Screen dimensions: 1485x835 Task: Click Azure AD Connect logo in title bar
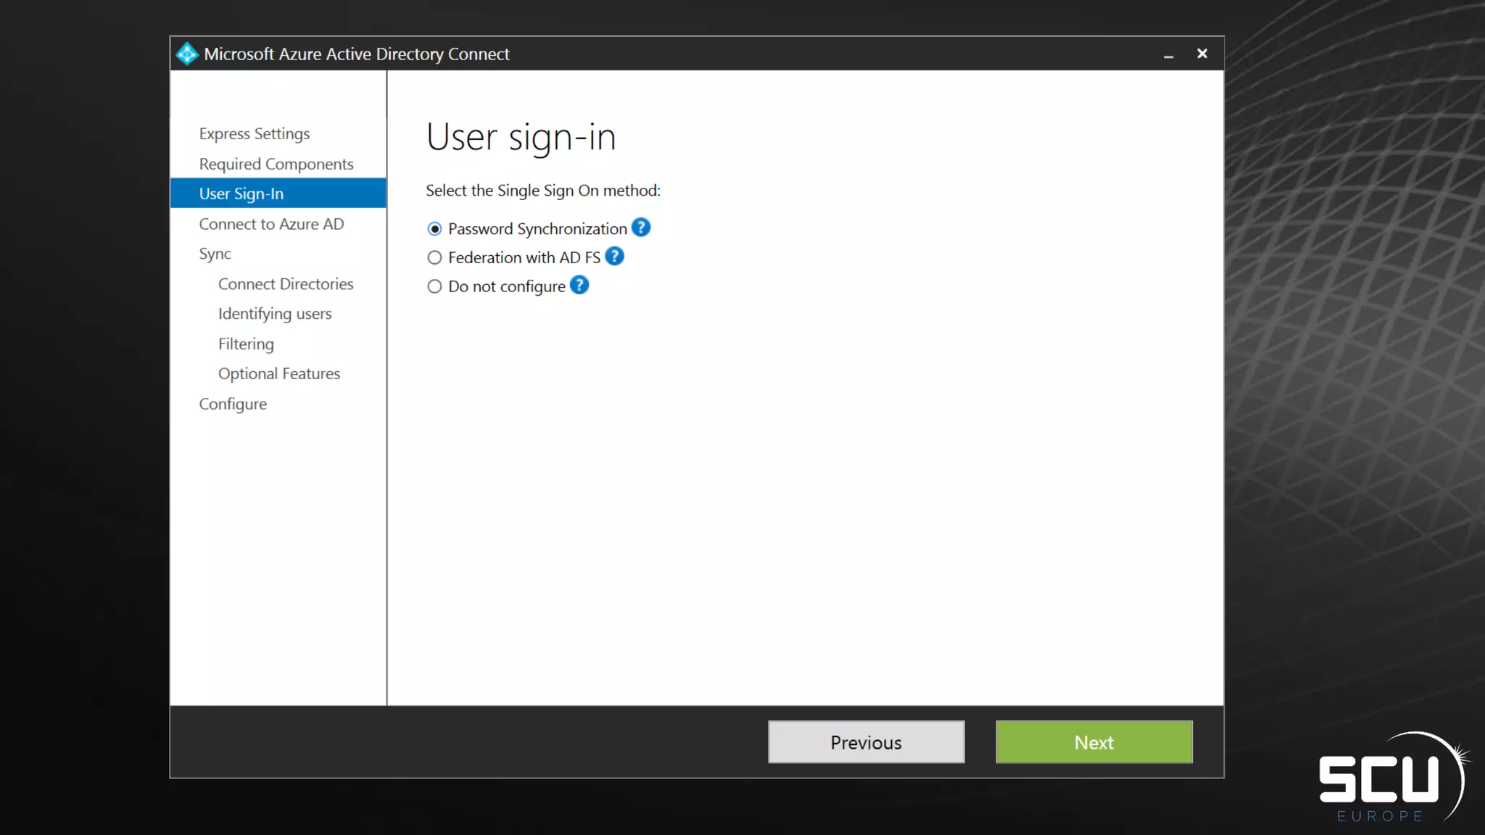point(187,54)
